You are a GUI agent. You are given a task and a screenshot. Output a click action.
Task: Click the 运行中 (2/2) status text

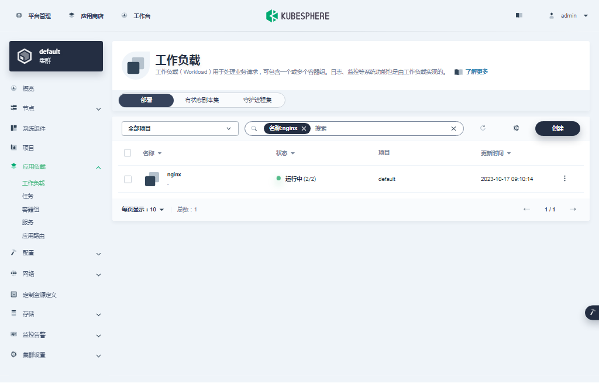click(300, 179)
